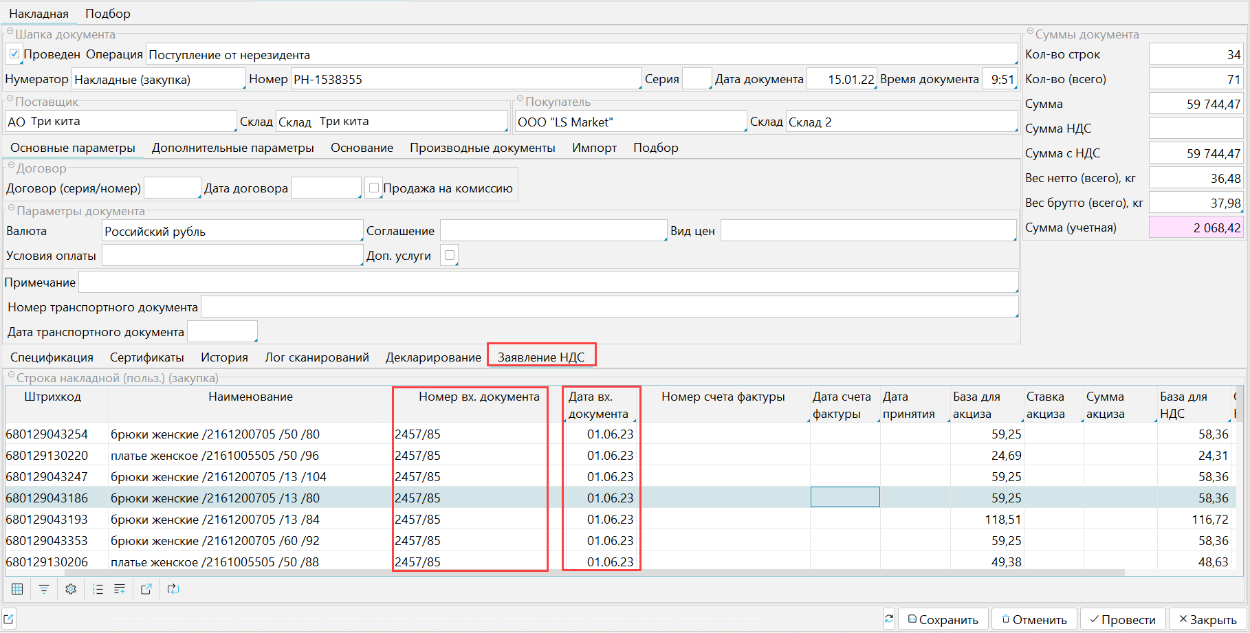Check the Доп. услуги checkbox
Viewport: 1250px width, 633px height.
(x=450, y=255)
